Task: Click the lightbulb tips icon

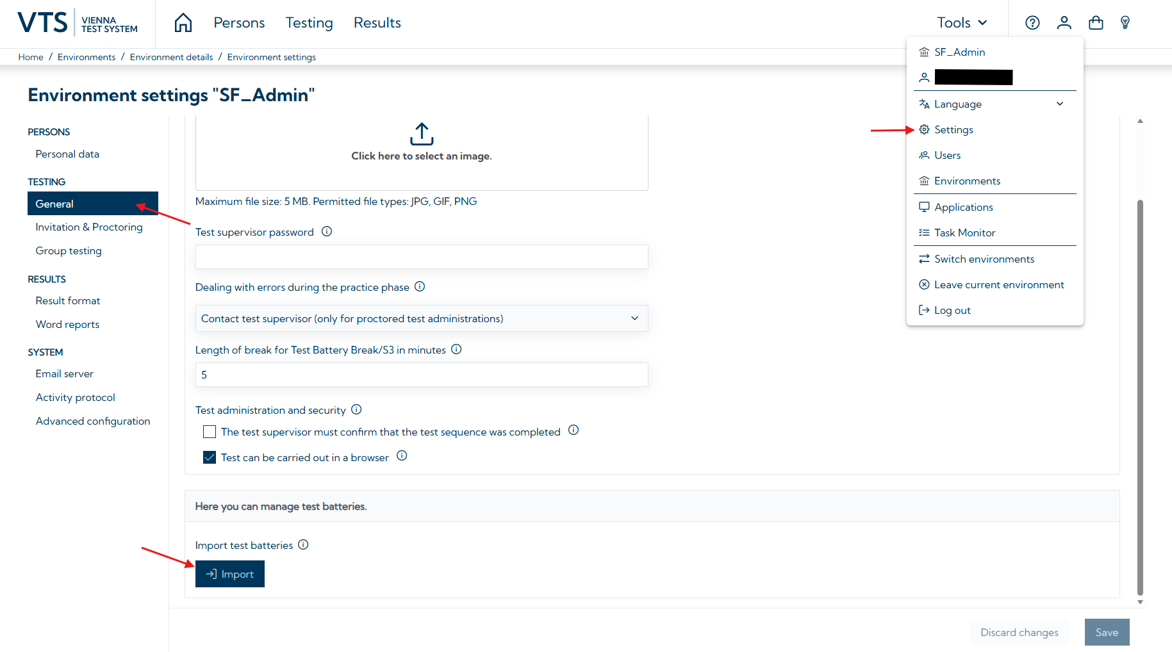Action: [1125, 23]
